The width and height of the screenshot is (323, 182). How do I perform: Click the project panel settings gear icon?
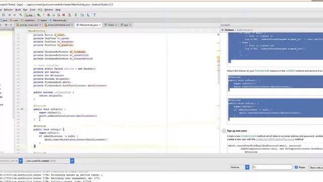tap(6, 25)
